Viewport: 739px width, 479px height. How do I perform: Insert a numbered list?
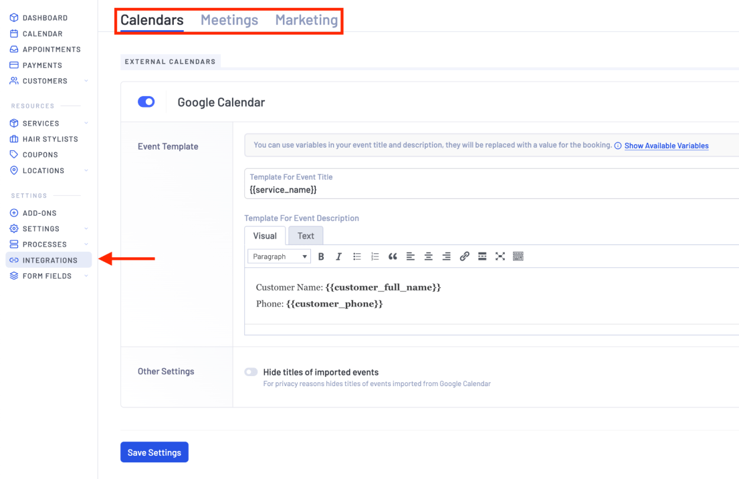375,257
